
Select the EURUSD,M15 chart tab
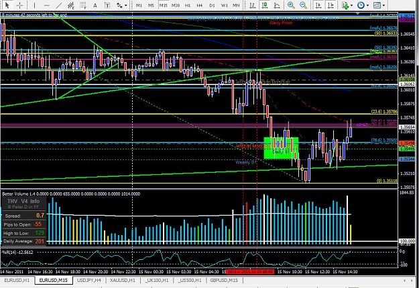tap(54, 280)
